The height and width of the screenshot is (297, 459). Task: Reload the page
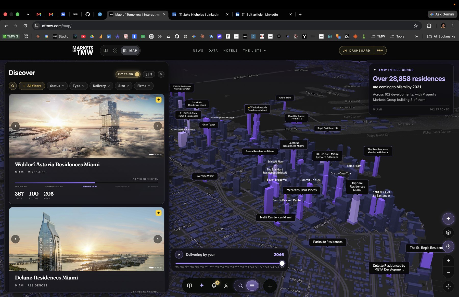tap(25, 26)
